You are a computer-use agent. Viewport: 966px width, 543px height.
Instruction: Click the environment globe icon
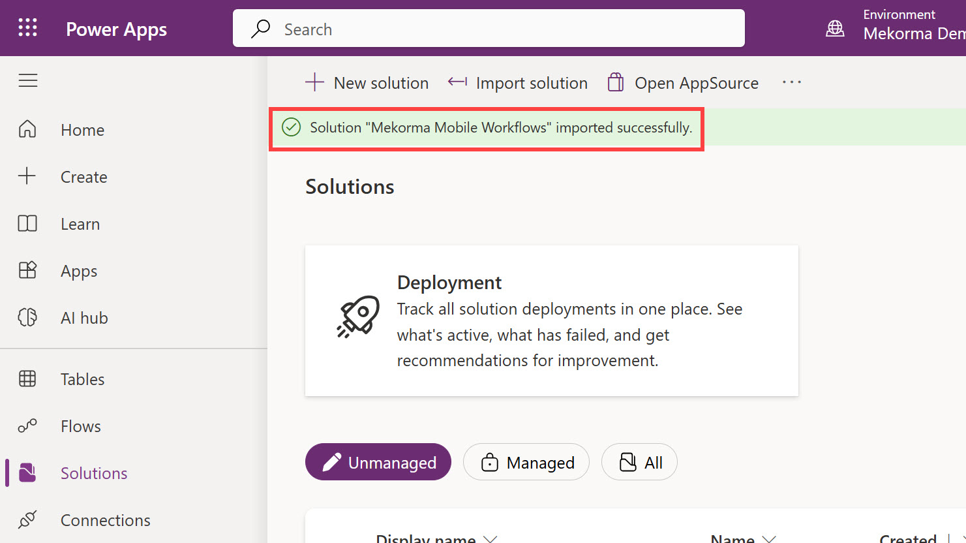835,28
